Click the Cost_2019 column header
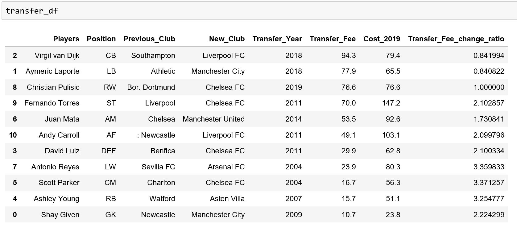 382,39
